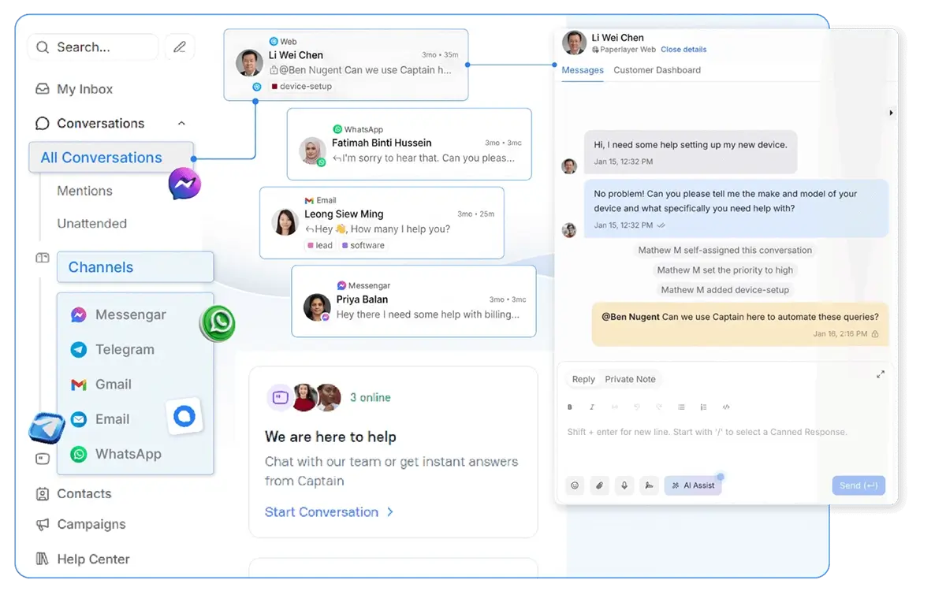Click Mathew M self-assigned this conversation text
The height and width of the screenshot is (606, 946).
pos(725,250)
